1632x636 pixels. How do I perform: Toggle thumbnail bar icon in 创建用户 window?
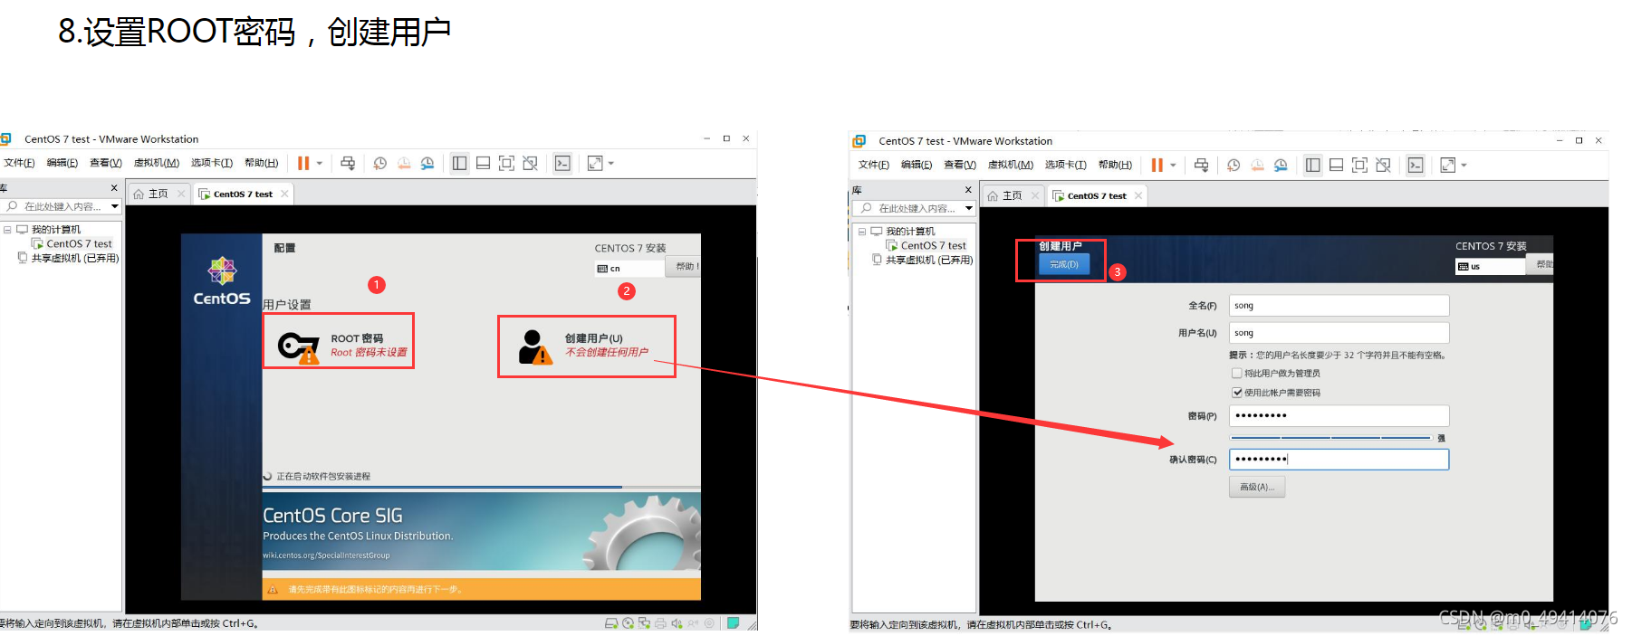tap(1336, 166)
